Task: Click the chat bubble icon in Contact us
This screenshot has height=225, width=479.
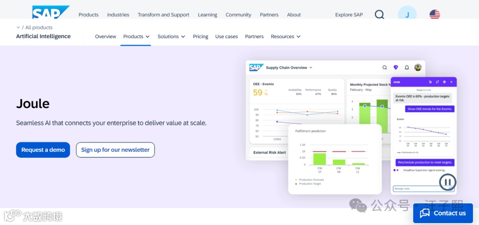Action: tap(424, 213)
